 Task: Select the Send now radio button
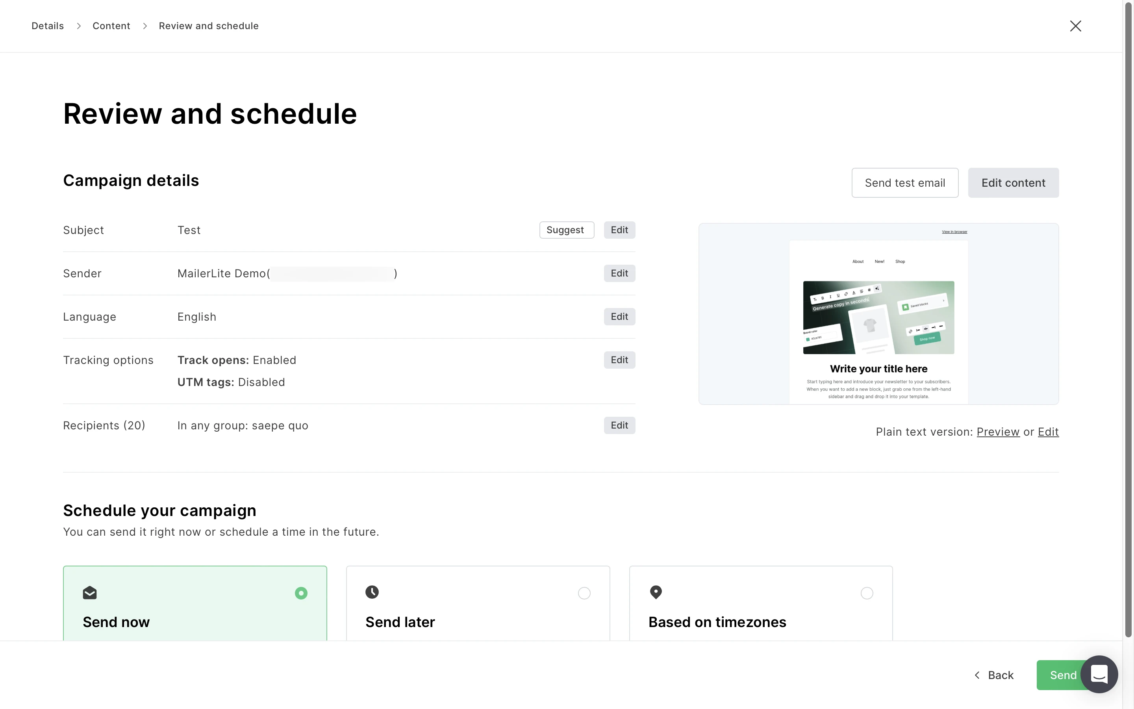coord(301,593)
